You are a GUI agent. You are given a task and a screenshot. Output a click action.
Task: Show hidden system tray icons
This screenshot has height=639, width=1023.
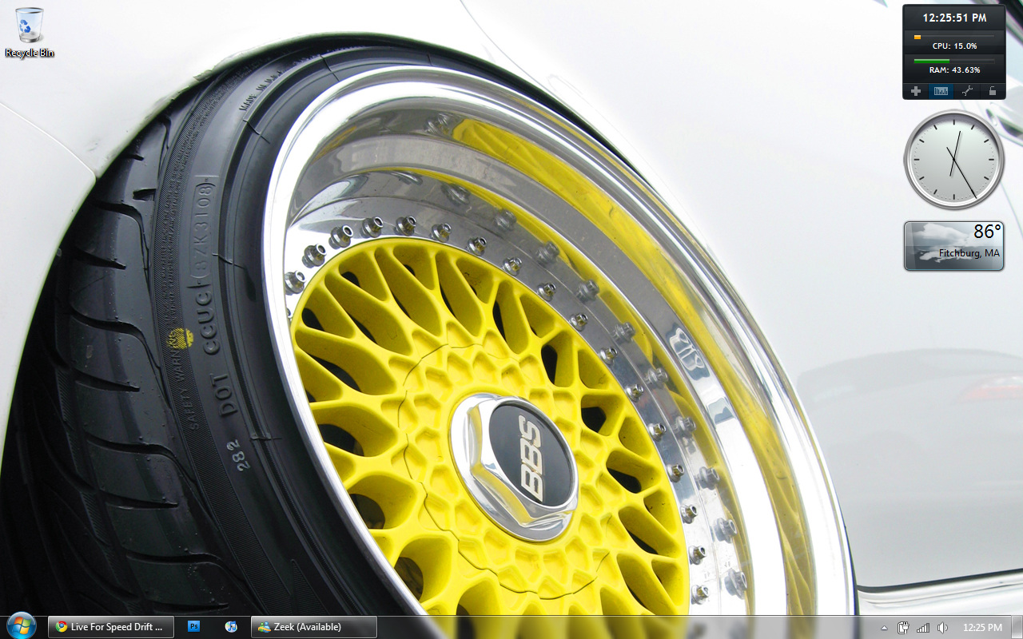point(884,628)
